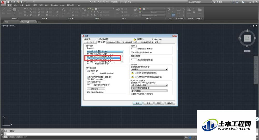Open 按需加载 ObjectARX 应用程序 dropdown
The width and height of the screenshot is (259, 140).
pyautogui.click(x=149, y=85)
